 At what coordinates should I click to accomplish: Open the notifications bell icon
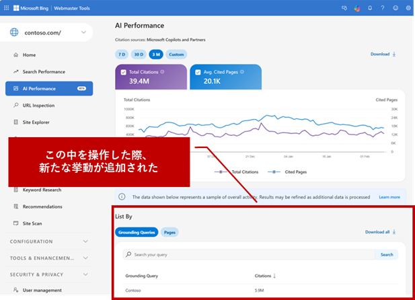(x=370, y=8)
